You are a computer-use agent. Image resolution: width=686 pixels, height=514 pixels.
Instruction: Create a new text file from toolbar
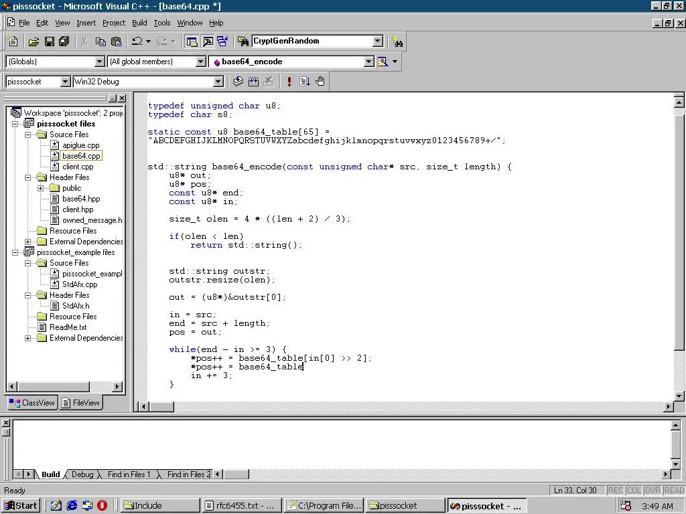coord(13,41)
